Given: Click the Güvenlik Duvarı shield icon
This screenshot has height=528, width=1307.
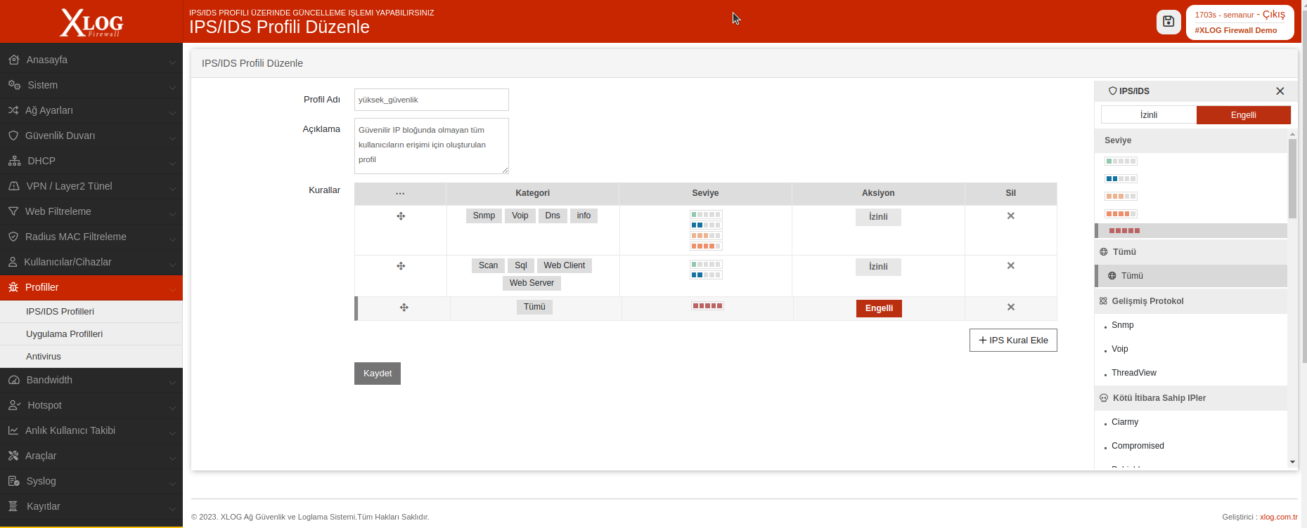Looking at the screenshot, I should 13,136.
